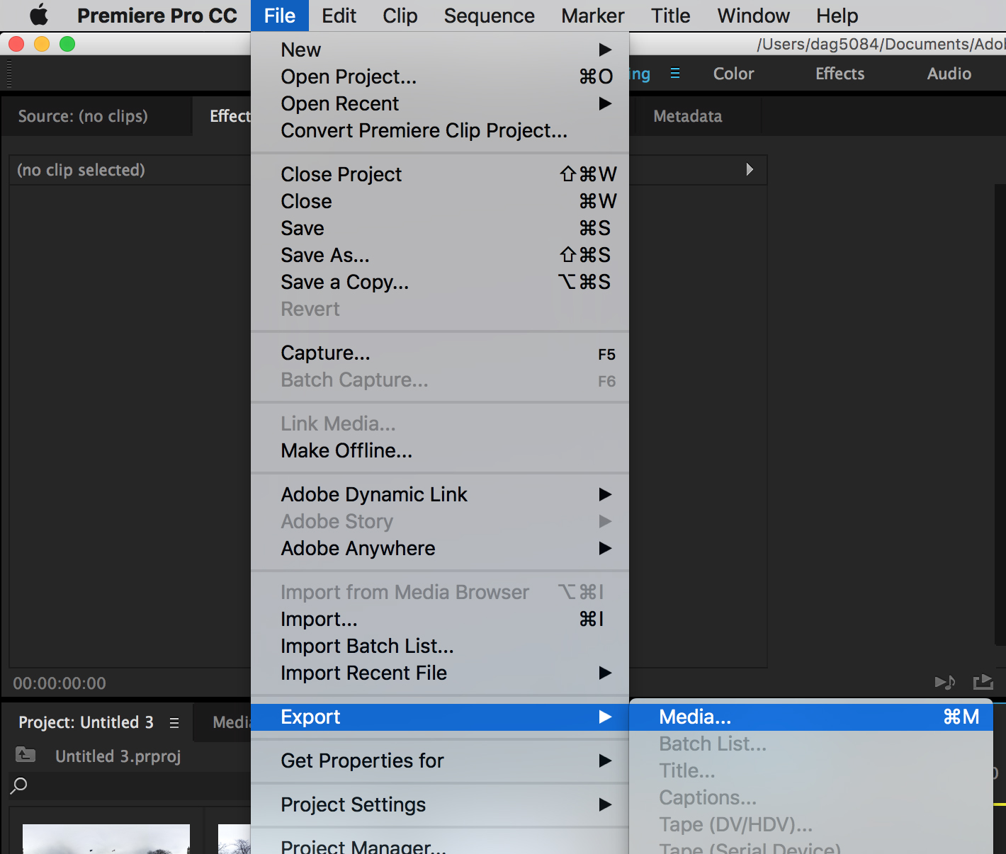Viewport: 1006px width, 854px height.
Task: Select the first clip thumbnail in Project panel
Action: point(106,839)
